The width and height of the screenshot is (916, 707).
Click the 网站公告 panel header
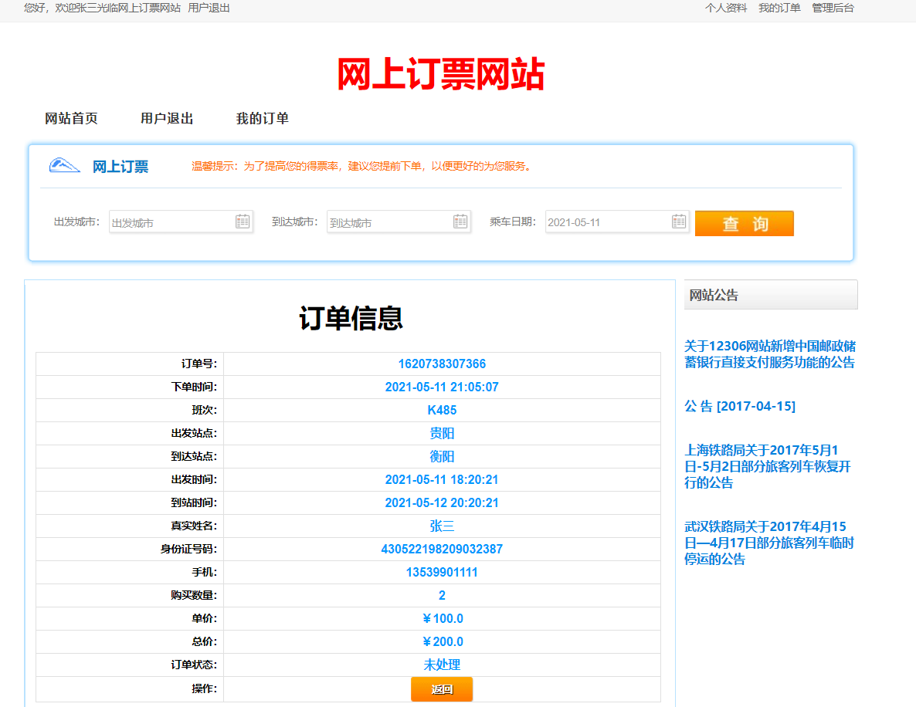click(x=771, y=295)
